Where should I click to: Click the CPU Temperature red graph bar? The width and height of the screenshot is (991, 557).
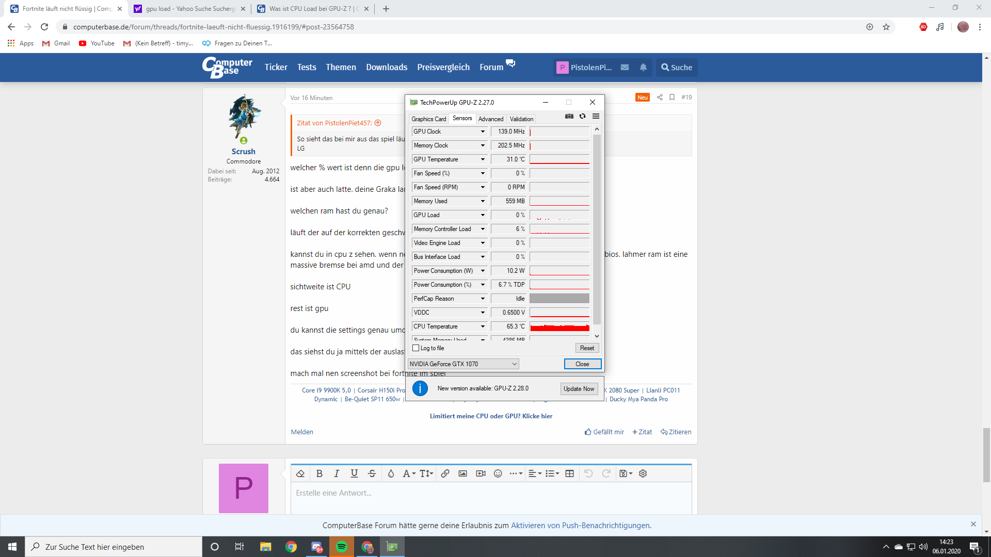pos(559,326)
